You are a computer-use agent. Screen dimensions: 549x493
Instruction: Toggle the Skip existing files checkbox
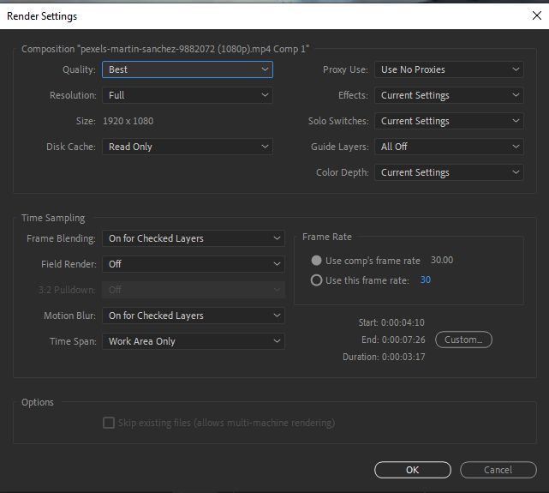[109, 423]
